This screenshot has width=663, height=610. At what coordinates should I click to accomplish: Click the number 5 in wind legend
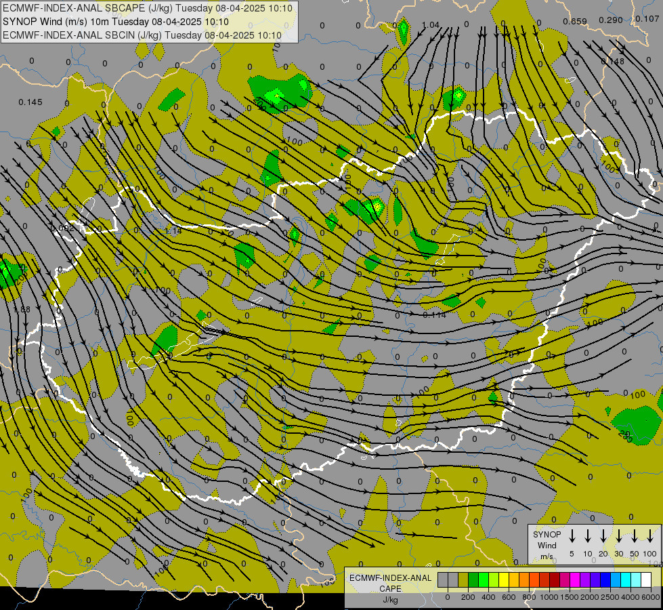572,554
